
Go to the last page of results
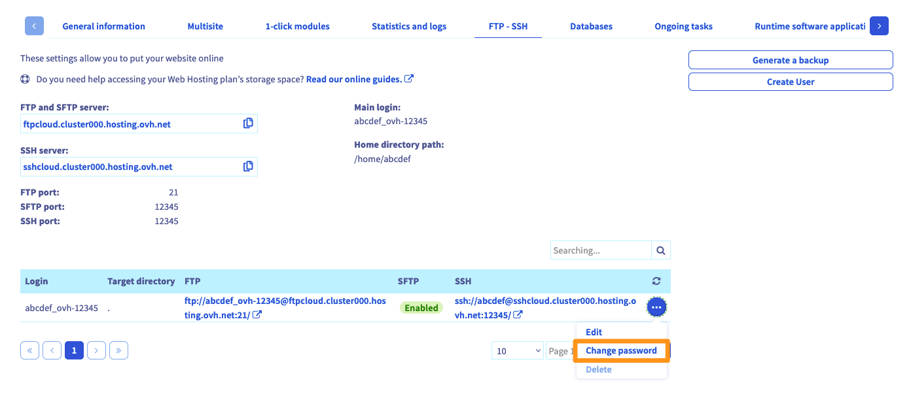(118, 351)
